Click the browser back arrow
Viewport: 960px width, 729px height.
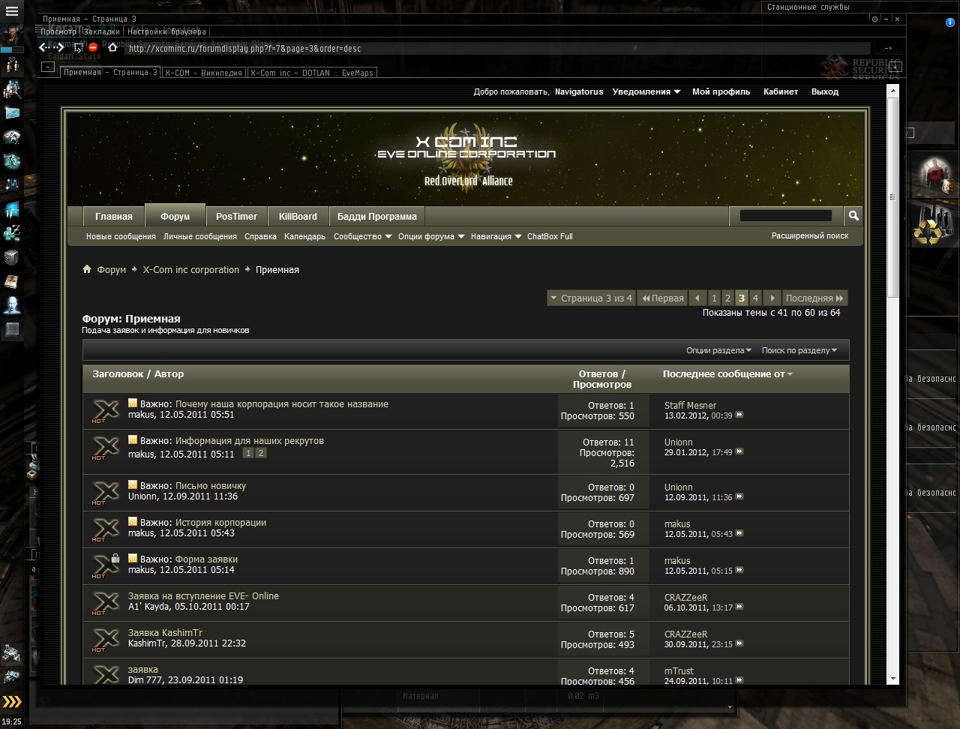[44, 47]
